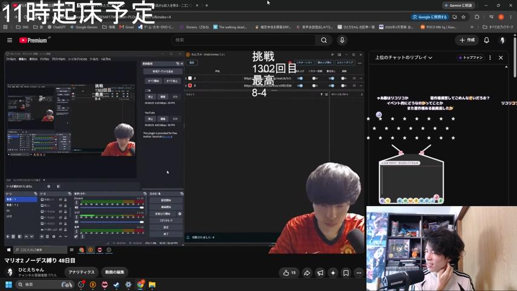
Task: Toggle fourth switch in OneComme white row
Action: tap(344, 78)
